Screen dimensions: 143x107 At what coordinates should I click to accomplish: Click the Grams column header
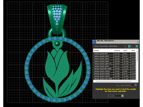118,51
